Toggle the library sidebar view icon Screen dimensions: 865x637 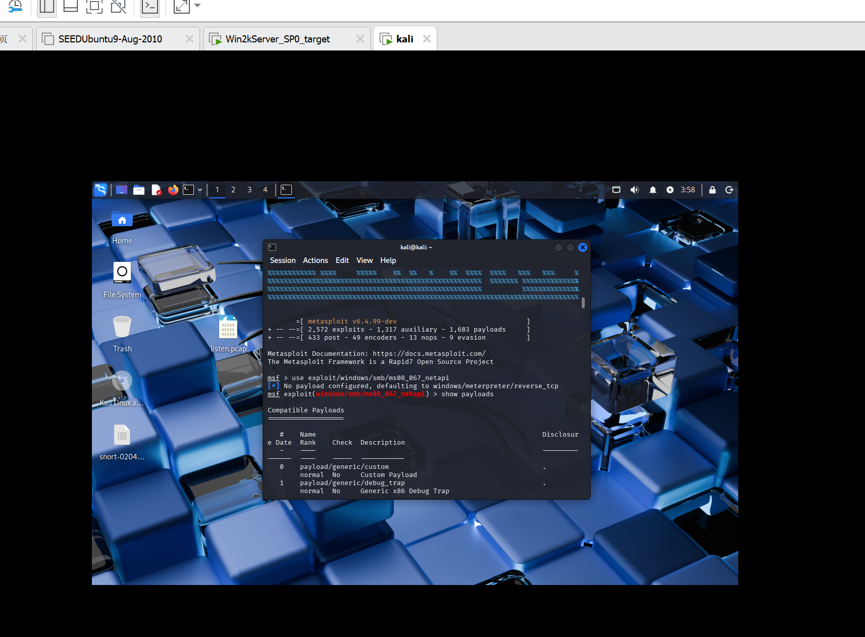[47, 6]
